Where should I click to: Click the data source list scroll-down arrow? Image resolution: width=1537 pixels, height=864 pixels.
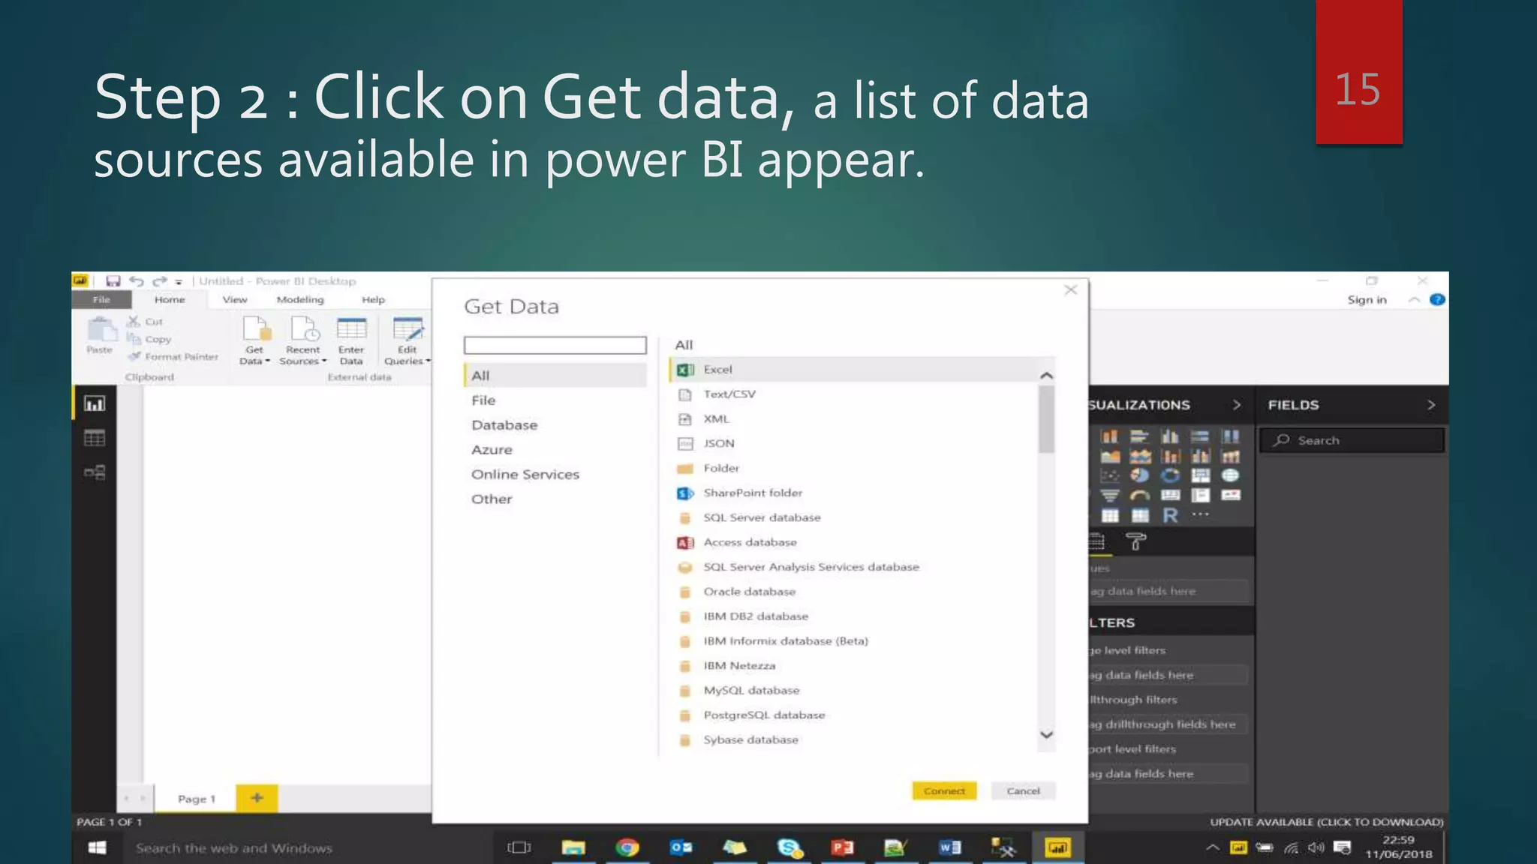(x=1046, y=735)
